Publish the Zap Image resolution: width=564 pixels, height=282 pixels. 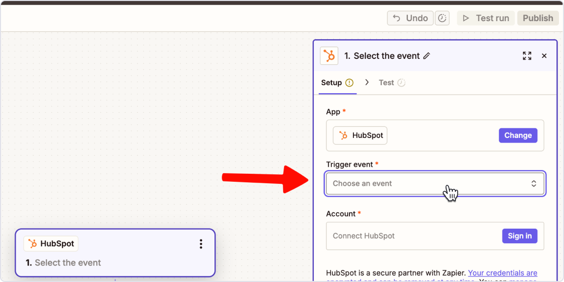(x=538, y=18)
